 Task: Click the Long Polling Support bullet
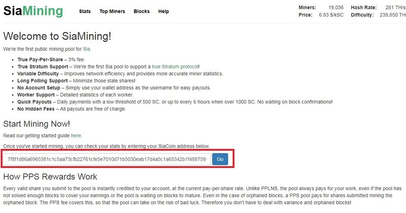[x=76, y=81]
